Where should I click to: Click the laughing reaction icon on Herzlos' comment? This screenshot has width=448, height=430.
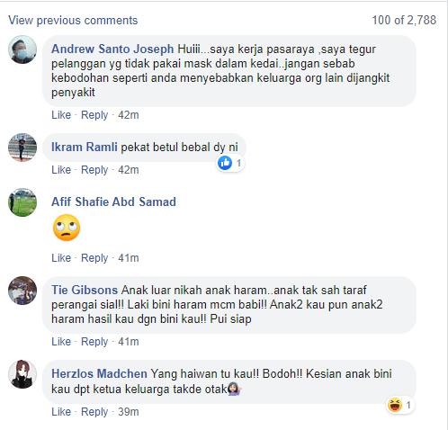(395, 405)
